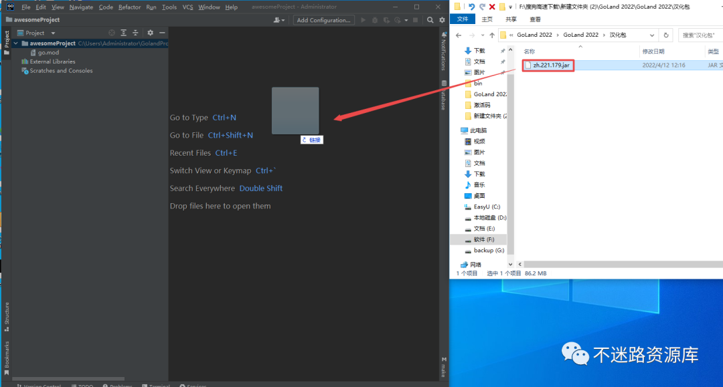
Task: Sort by the 名称 column header
Action: [x=530, y=51]
